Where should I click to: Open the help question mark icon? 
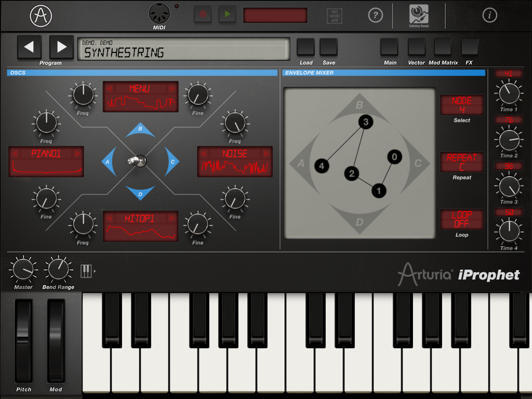coord(375,15)
